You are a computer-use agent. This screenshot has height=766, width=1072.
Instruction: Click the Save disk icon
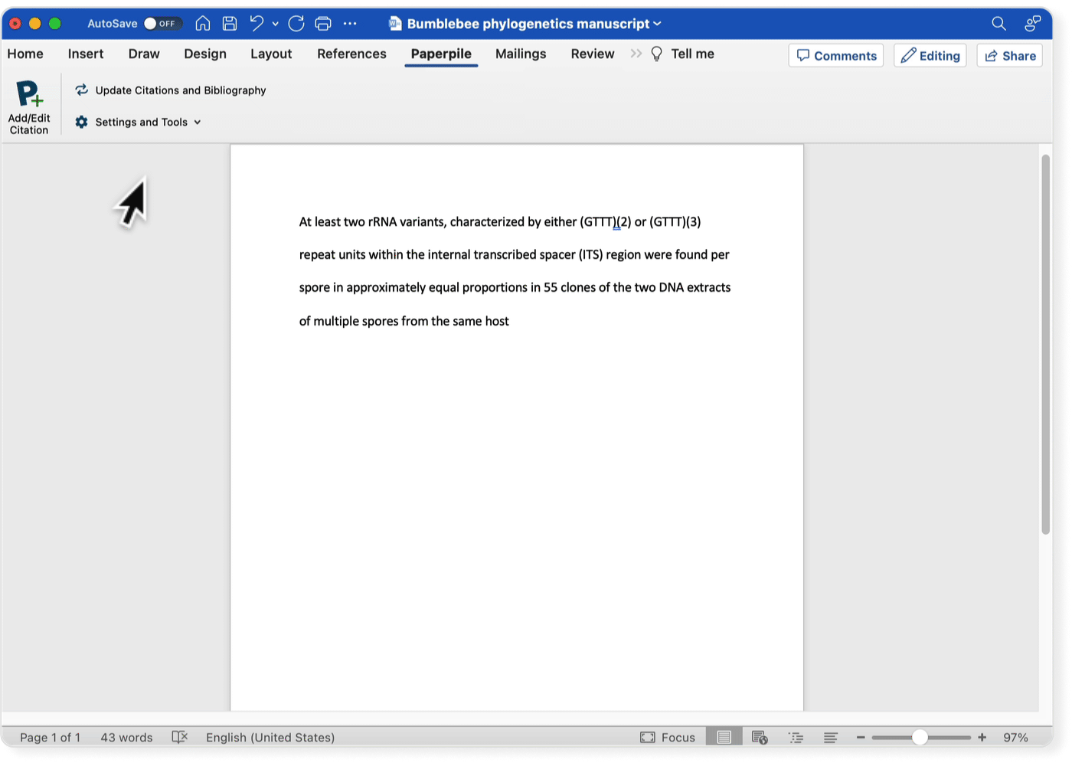229,24
